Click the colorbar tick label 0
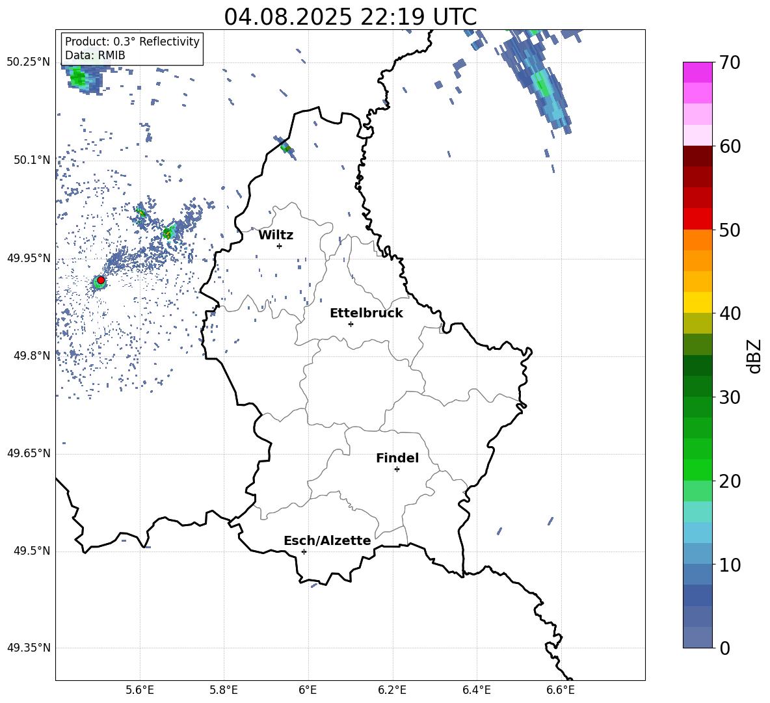770x703 pixels. (x=724, y=648)
